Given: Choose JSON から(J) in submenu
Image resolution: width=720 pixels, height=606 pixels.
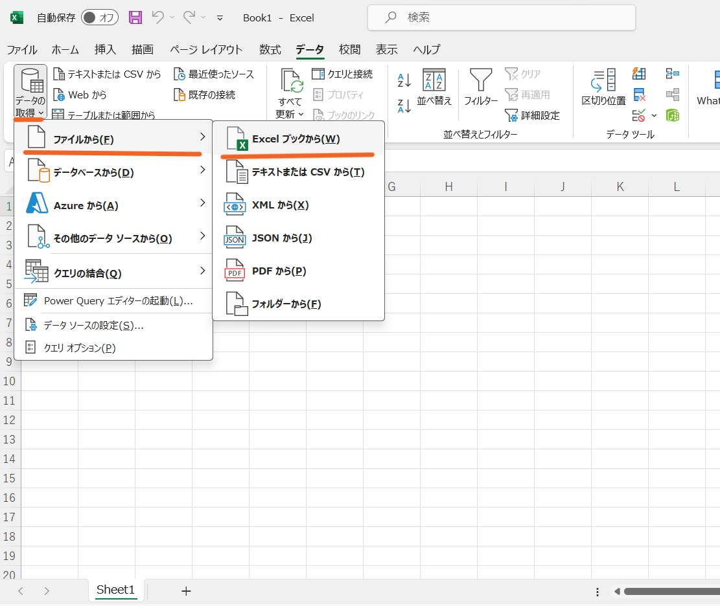Looking at the screenshot, I should [299, 238].
